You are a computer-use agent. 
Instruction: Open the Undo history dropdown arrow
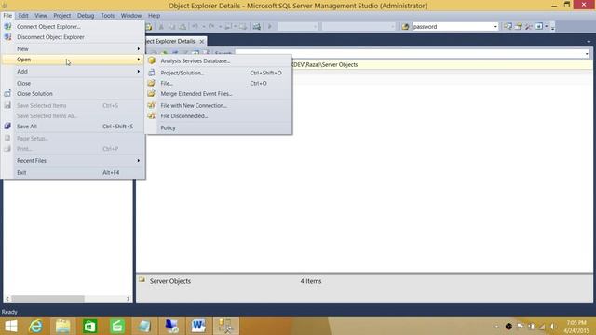pyautogui.click(x=203, y=27)
